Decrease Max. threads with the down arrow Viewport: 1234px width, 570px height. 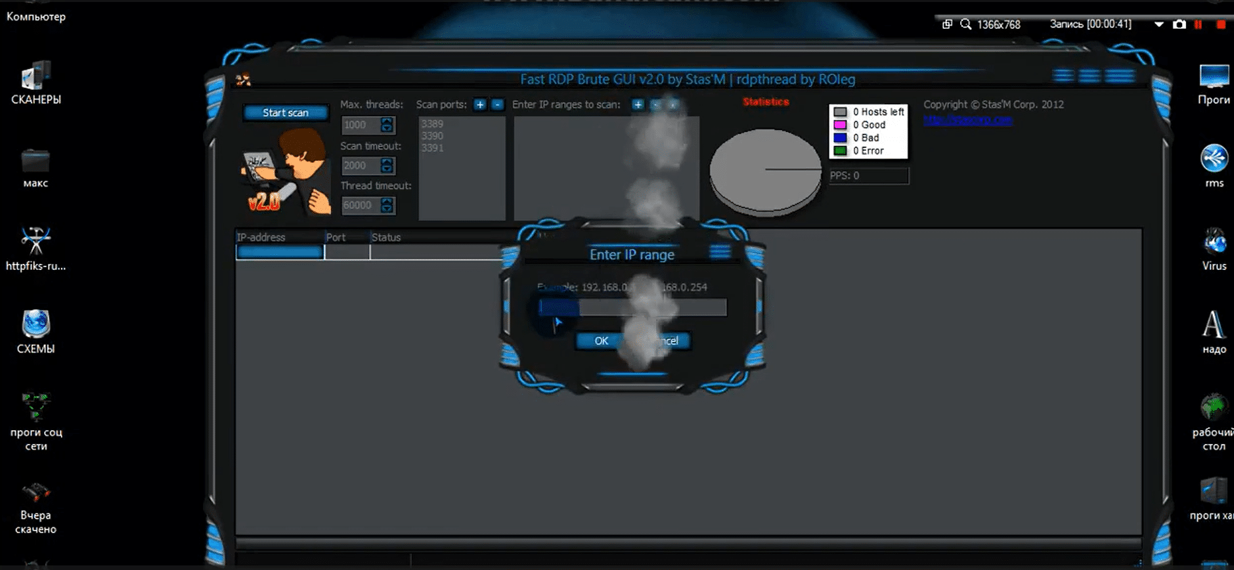(x=387, y=129)
